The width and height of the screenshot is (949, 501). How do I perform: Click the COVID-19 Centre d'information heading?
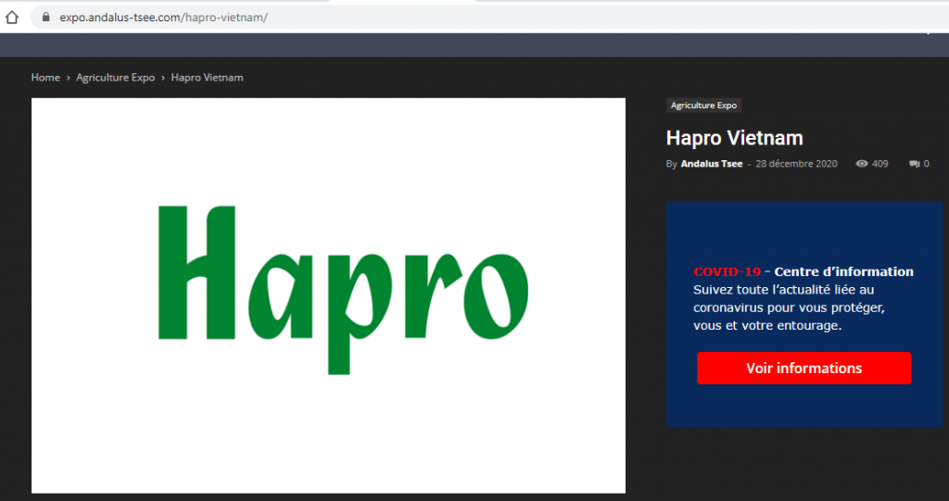coord(803,271)
